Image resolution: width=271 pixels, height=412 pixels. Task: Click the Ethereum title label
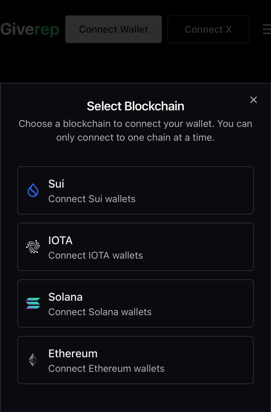pos(73,353)
